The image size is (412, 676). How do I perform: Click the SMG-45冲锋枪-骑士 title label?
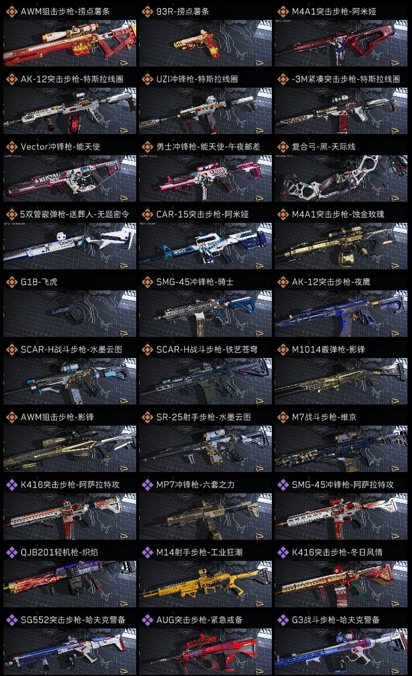195,282
